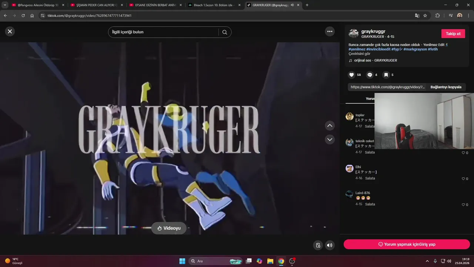Like teknik ceket's comment heart
Viewport: 474px width, 267px height.
[463, 153]
